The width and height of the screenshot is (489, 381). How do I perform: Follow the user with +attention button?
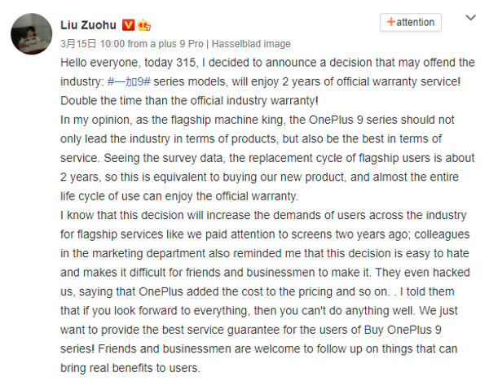[x=412, y=23]
